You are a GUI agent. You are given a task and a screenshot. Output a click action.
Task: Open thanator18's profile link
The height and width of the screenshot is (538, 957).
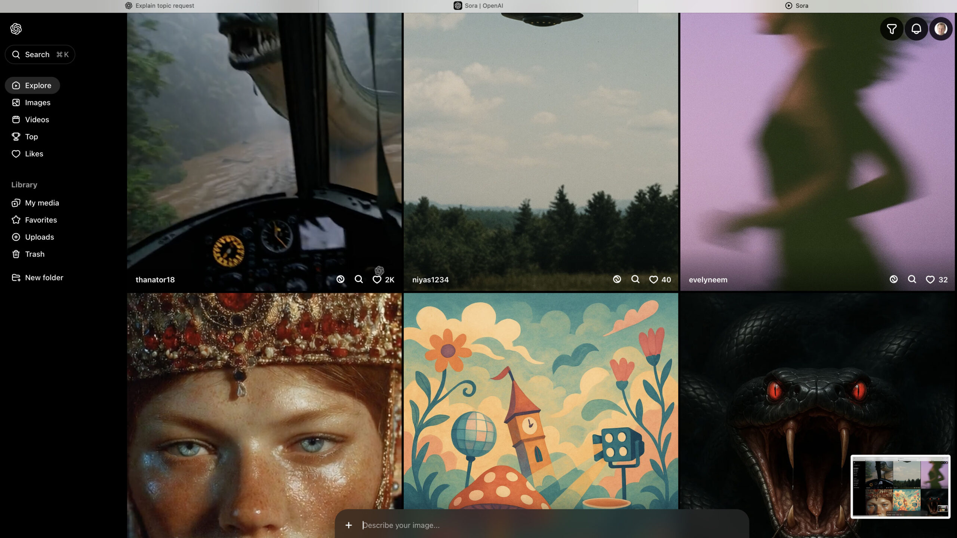[x=155, y=280]
